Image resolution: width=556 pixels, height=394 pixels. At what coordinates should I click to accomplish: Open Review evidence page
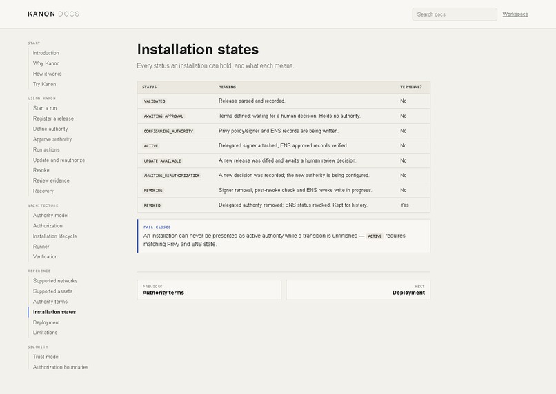[x=51, y=180]
